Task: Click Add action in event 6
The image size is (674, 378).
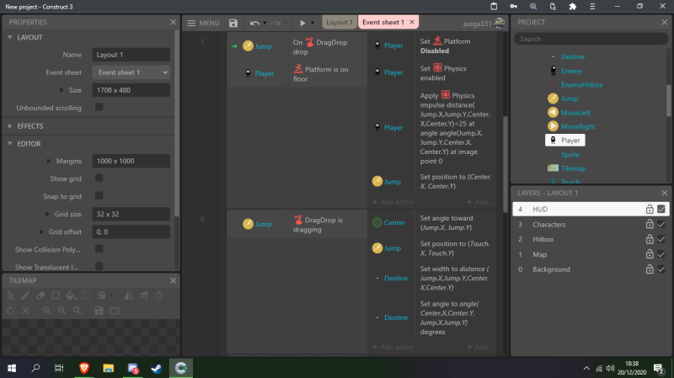Action: [x=393, y=347]
